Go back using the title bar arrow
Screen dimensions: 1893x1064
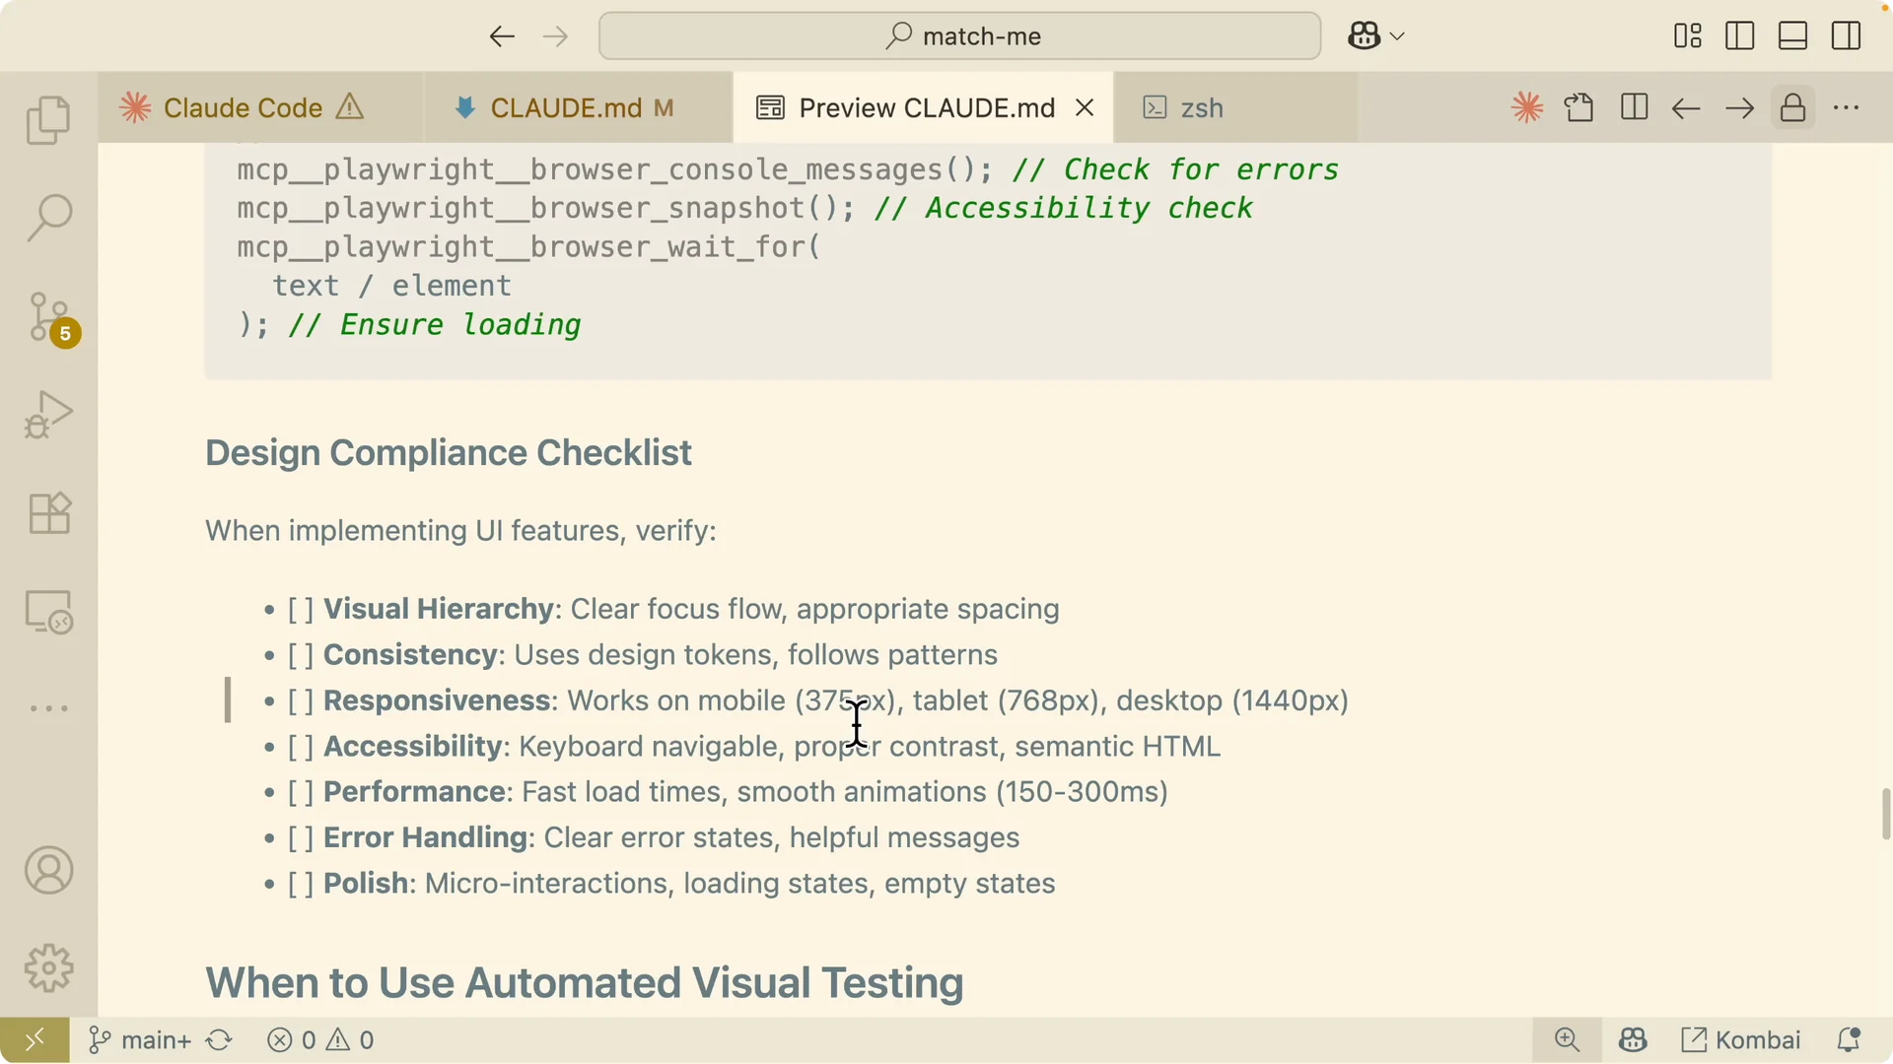tap(502, 36)
